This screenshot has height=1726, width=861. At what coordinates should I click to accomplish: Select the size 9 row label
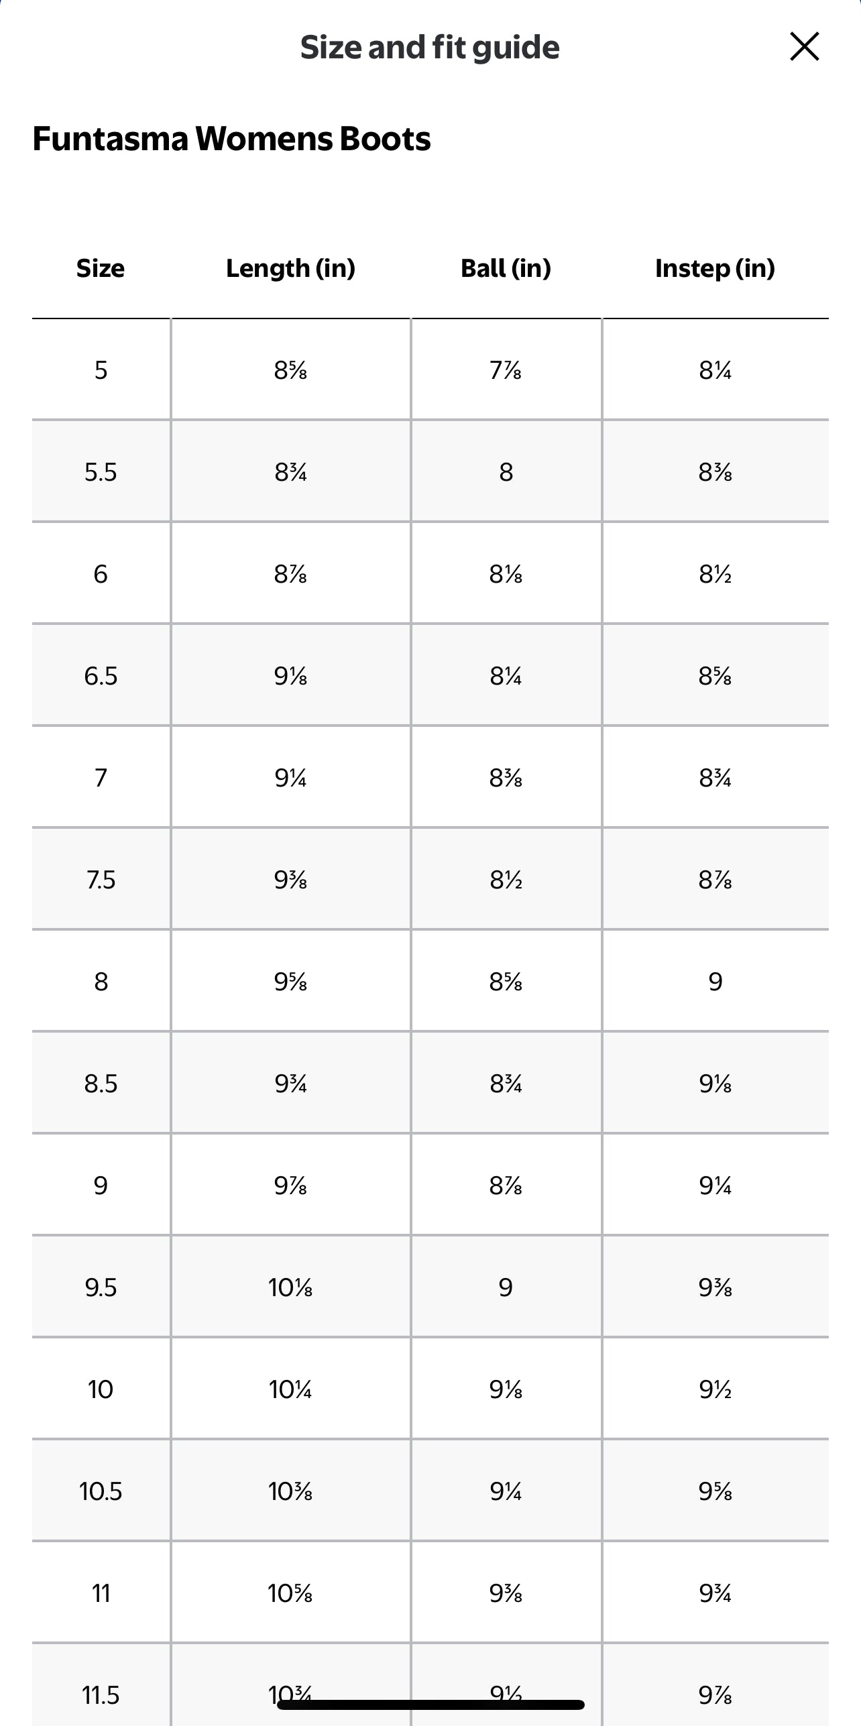coord(101,1186)
